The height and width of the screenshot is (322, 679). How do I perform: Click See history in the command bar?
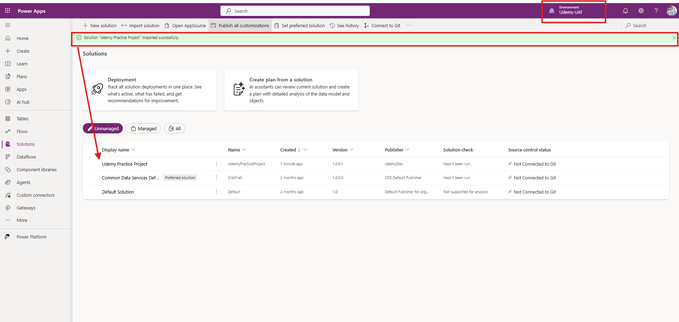(x=344, y=25)
